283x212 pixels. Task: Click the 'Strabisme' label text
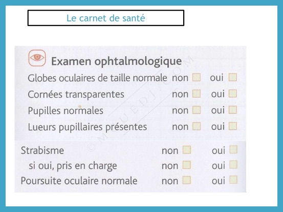tap(42, 150)
